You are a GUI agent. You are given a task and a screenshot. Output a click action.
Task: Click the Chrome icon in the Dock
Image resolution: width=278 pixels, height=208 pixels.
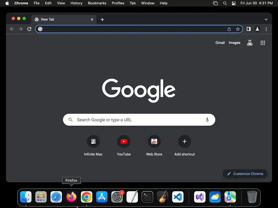click(x=87, y=197)
